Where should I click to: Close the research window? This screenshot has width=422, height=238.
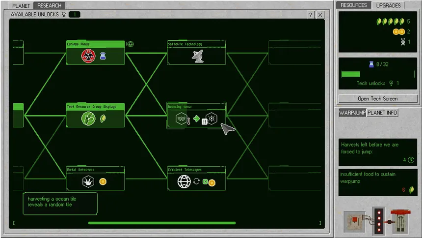pyautogui.click(x=320, y=15)
